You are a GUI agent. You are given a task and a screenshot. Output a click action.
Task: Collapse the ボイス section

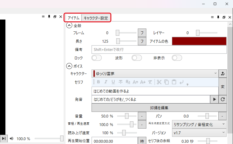(x=69, y=66)
